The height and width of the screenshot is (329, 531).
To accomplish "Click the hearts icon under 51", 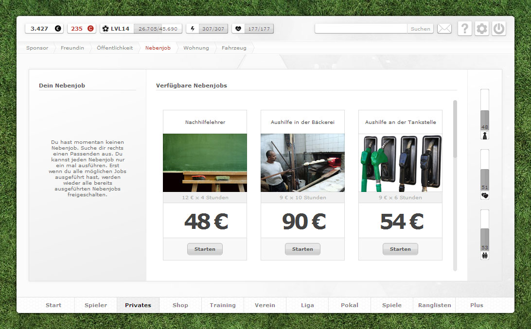I will click(485, 196).
